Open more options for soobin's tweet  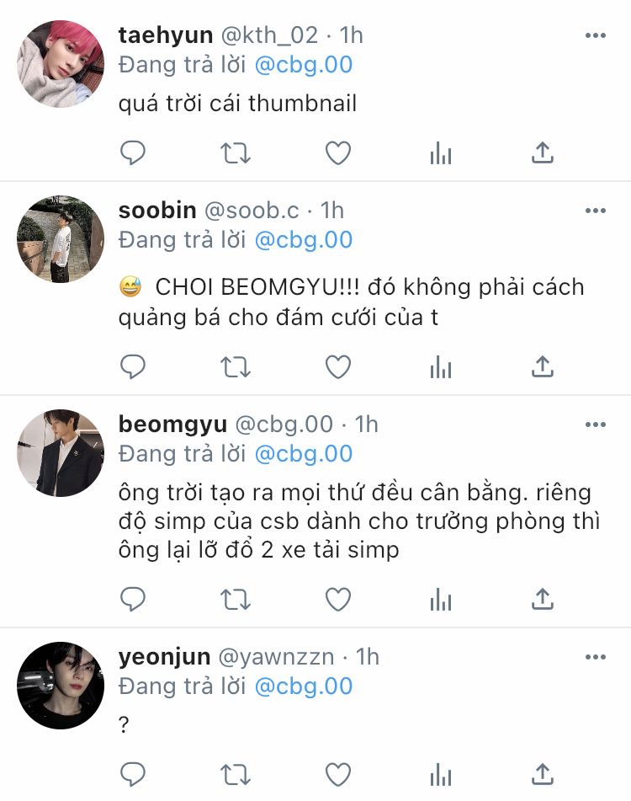pos(596,211)
